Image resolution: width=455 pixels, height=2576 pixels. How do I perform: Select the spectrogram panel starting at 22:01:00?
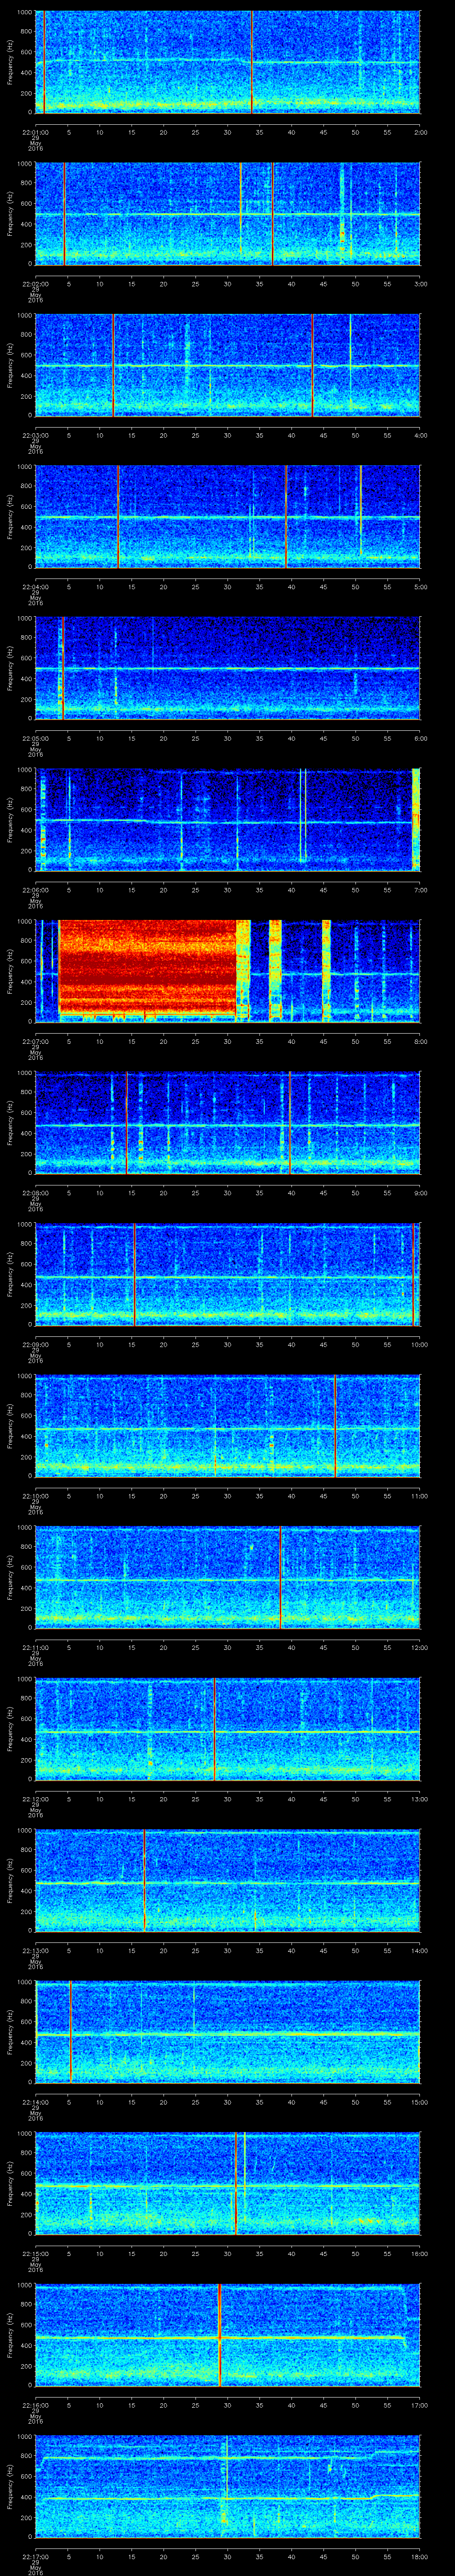228,62
